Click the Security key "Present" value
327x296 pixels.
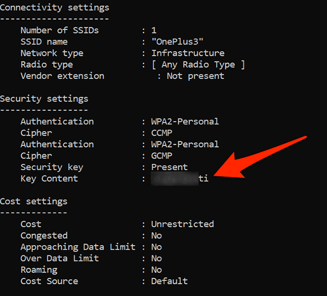pos(169,167)
